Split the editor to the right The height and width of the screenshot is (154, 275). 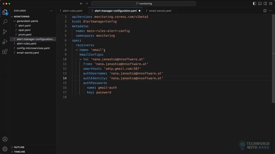(x=265, y=11)
